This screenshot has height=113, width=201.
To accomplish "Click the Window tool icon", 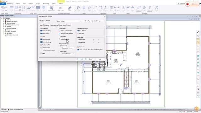I will 16,7.
